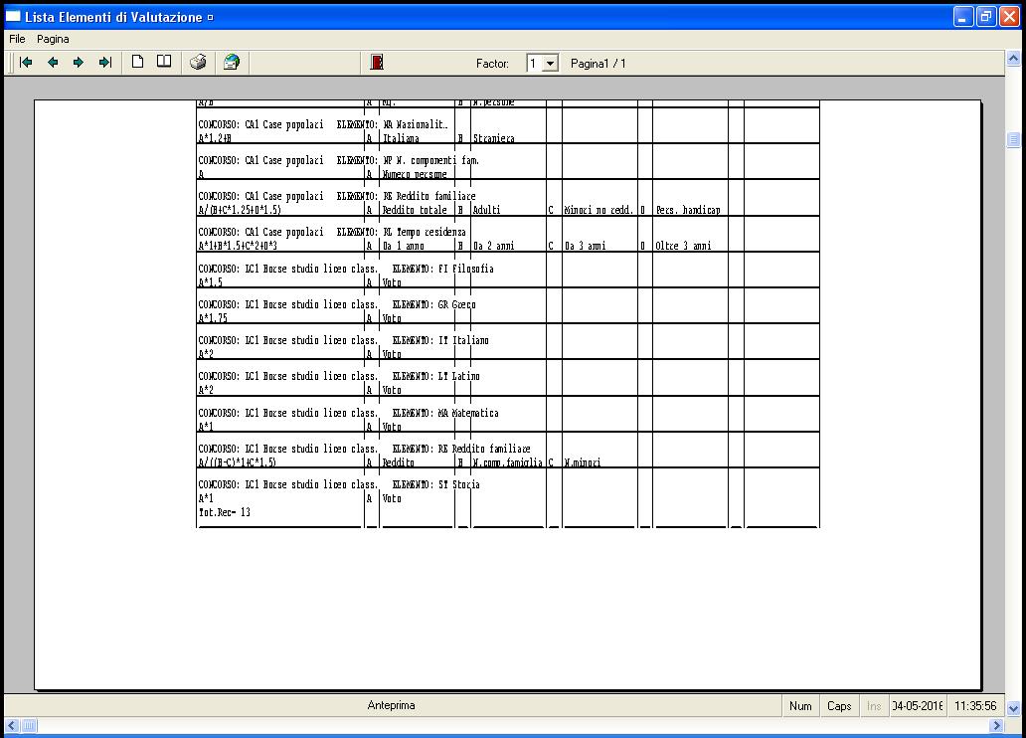Select the "FI Filosofia" element row
Screen dimensions: 1026x738
tap(508, 270)
